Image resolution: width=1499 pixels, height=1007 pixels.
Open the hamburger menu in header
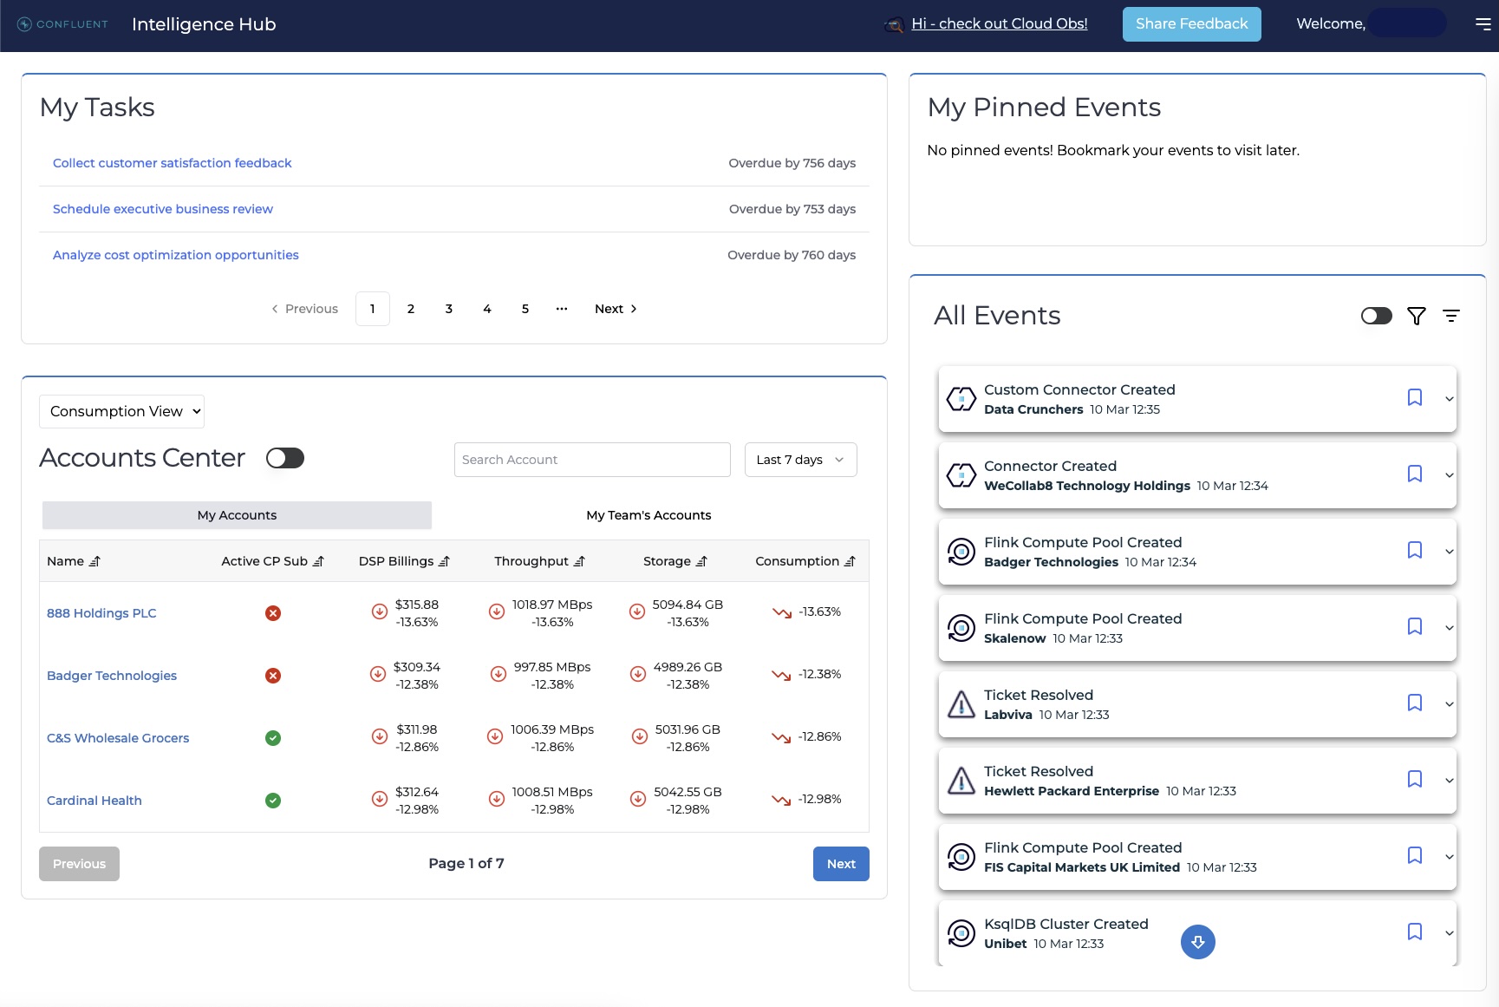[1483, 24]
